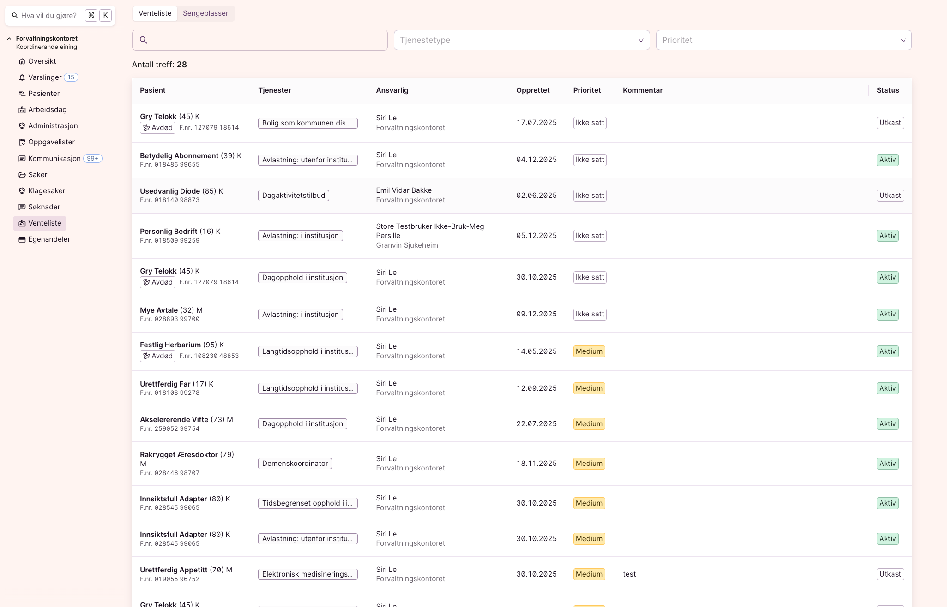
Task: Click the Kommunikasjon message icon
Action: tap(22, 159)
